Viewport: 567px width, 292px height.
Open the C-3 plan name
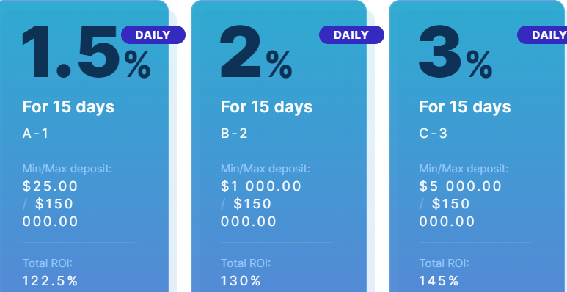(433, 134)
